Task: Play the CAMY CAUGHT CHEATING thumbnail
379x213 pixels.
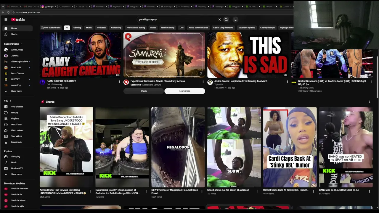Action: pos(81,55)
